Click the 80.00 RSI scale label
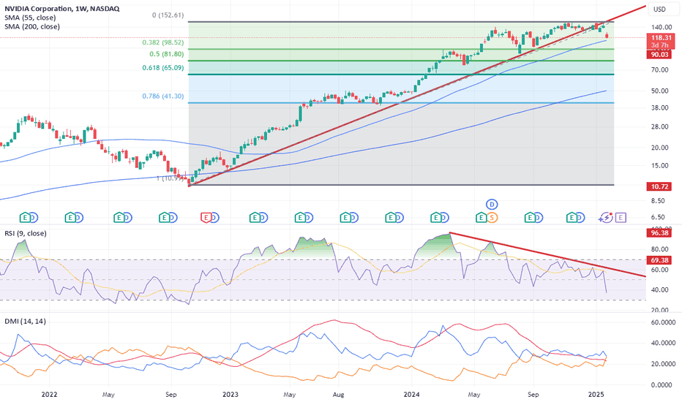This screenshot has height=402, width=682. pyautogui.click(x=660, y=249)
